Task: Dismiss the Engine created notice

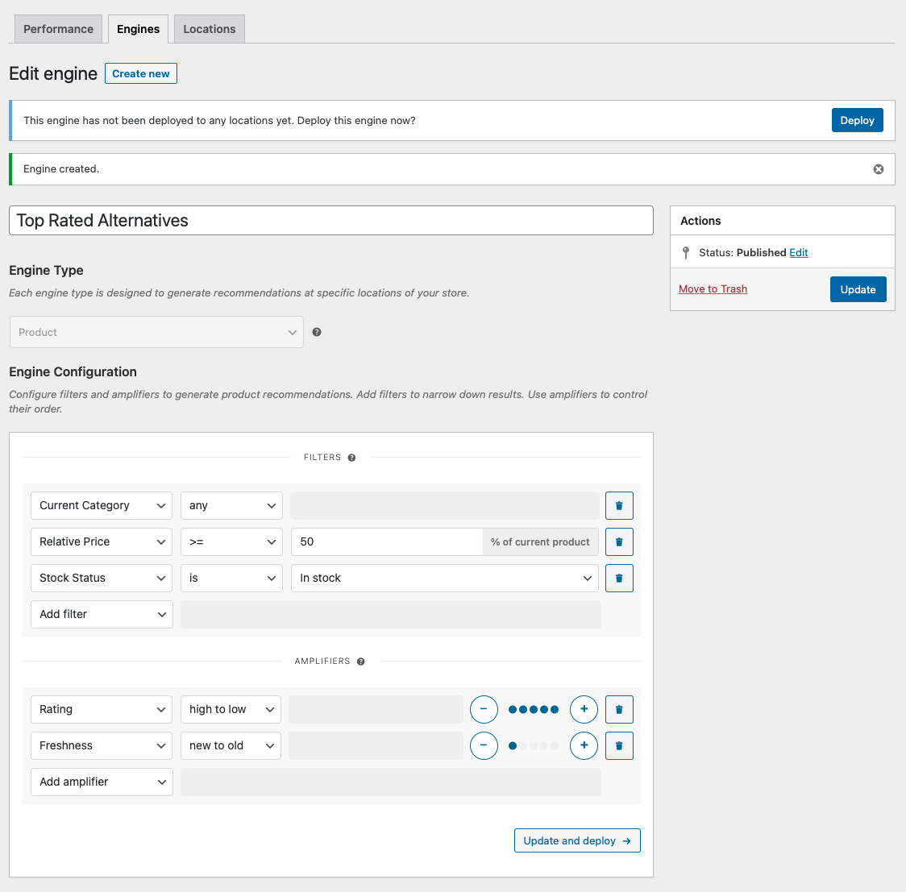Action: (878, 168)
